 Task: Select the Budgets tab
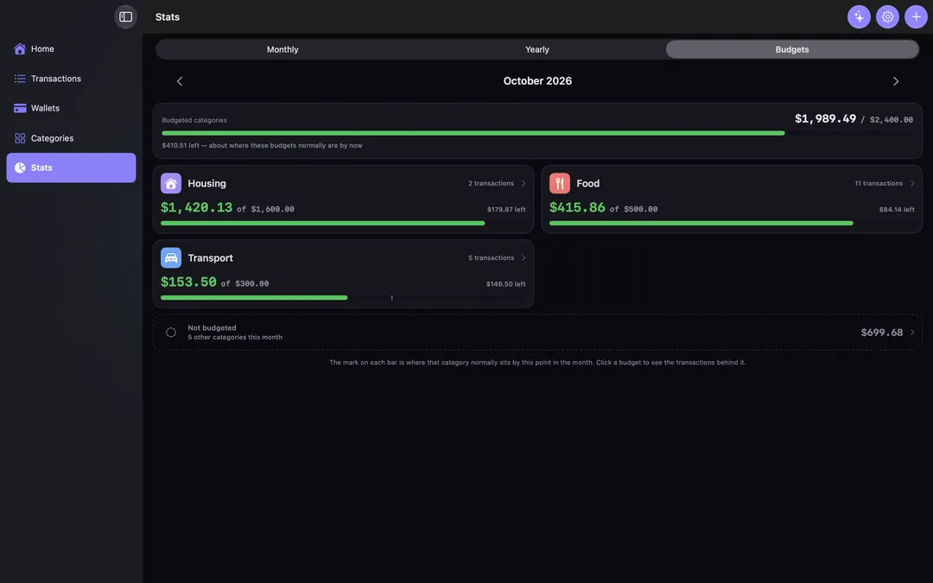point(792,49)
